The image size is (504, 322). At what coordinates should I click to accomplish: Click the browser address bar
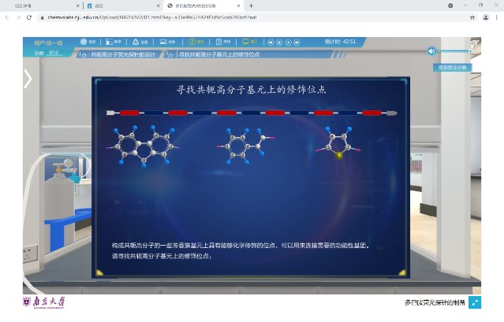tap(237, 17)
